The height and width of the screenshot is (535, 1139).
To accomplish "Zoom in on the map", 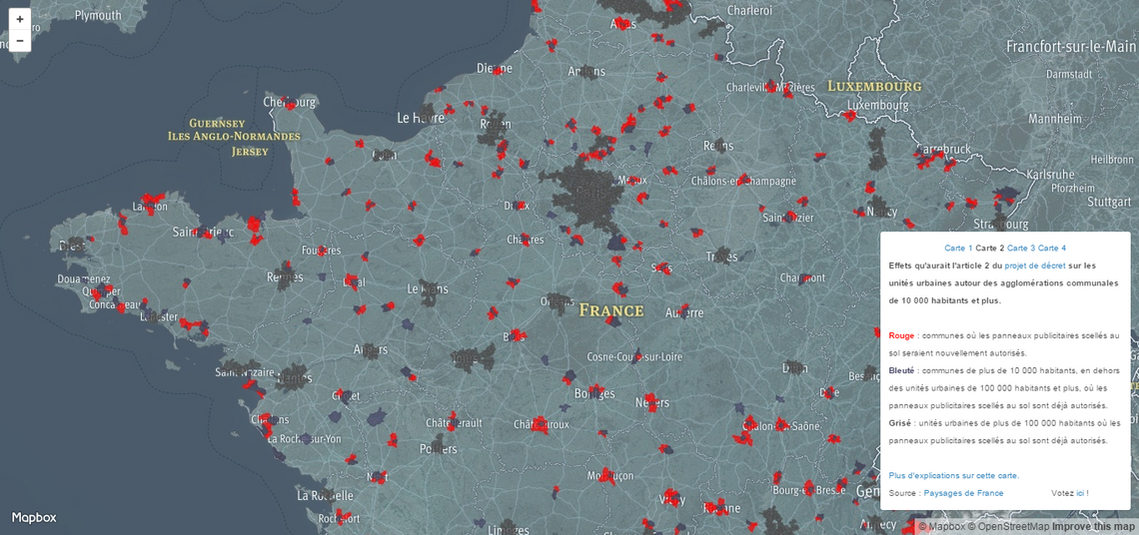I will pos(20,19).
